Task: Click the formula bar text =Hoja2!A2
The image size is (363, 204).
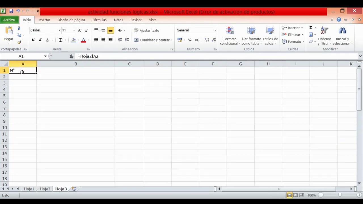Action: 88,56
